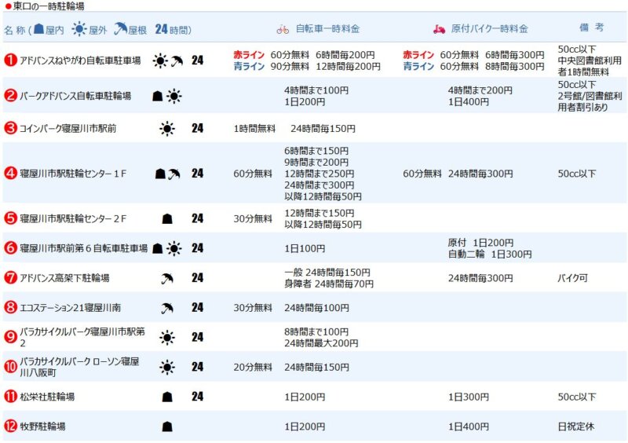Click the red number 1 circle
This screenshot has width=628, height=443.
click(11, 61)
